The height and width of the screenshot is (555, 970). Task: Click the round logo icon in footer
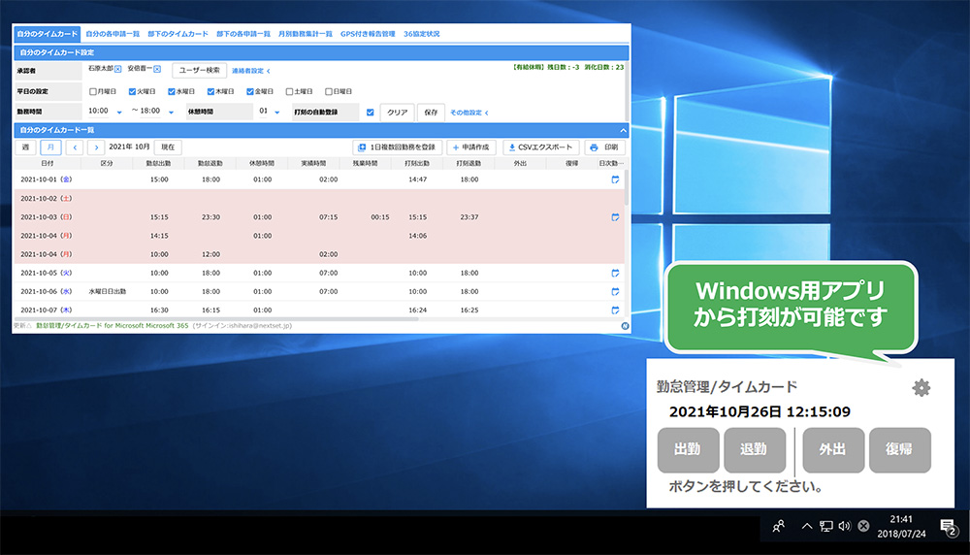[x=625, y=326]
